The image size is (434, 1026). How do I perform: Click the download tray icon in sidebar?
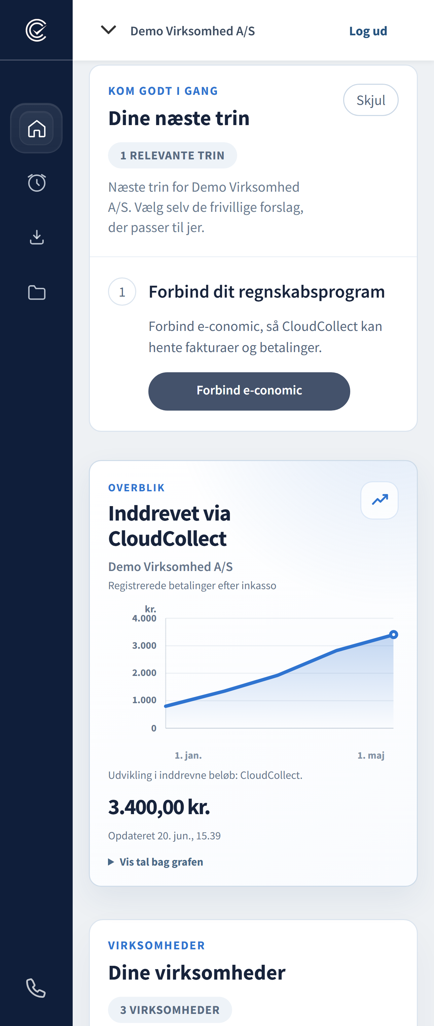point(37,237)
